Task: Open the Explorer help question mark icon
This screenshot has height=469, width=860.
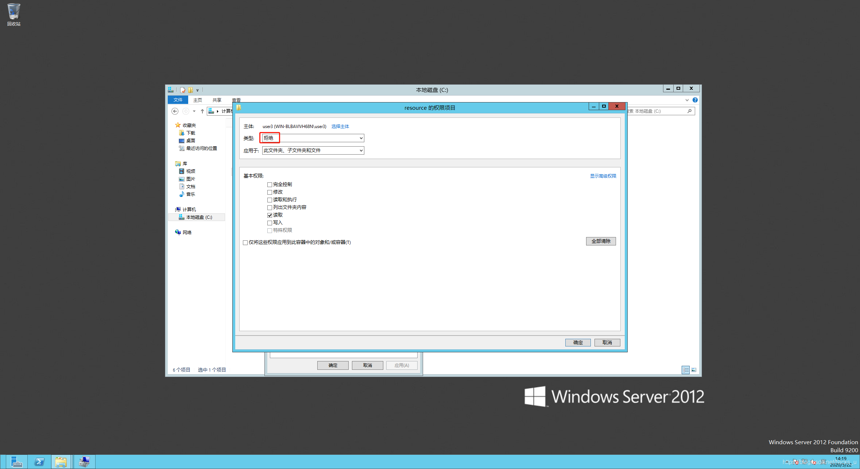Action: tap(695, 100)
